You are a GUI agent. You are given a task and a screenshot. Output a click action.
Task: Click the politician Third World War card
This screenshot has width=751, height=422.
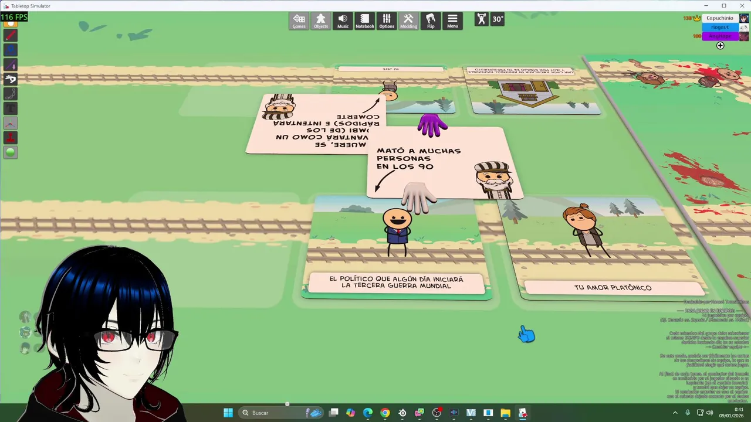(397, 247)
